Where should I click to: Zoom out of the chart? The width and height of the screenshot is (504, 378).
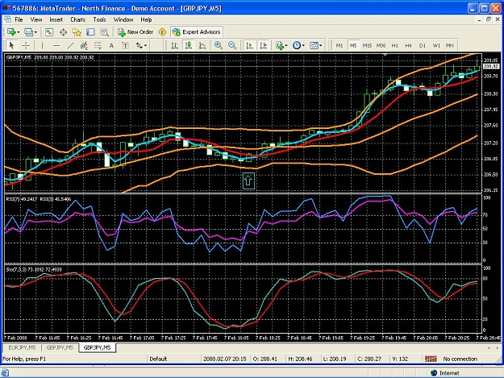(x=232, y=46)
